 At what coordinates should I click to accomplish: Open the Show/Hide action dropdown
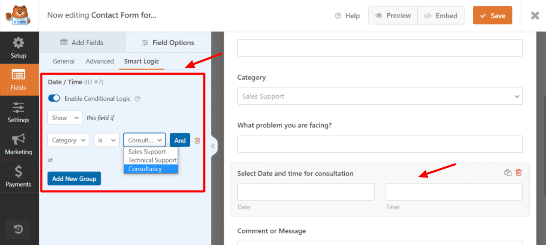tap(64, 118)
